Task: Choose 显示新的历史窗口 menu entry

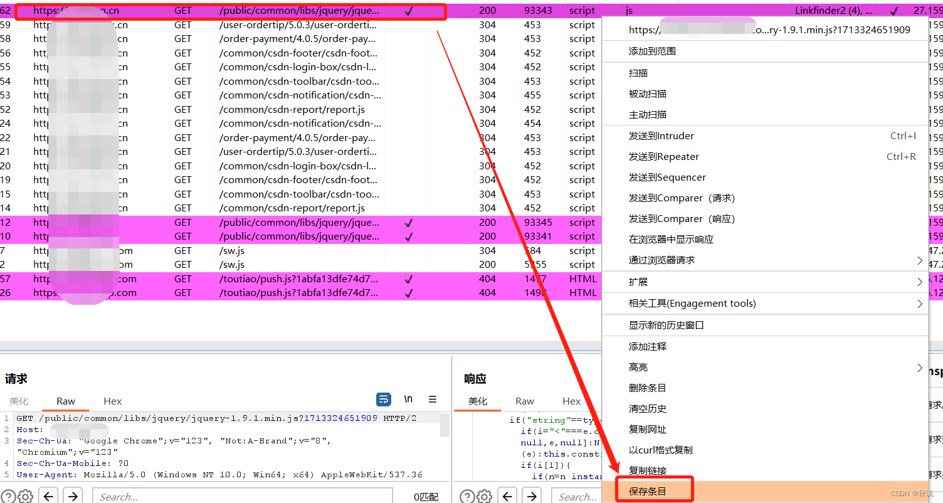Action: (x=765, y=325)
